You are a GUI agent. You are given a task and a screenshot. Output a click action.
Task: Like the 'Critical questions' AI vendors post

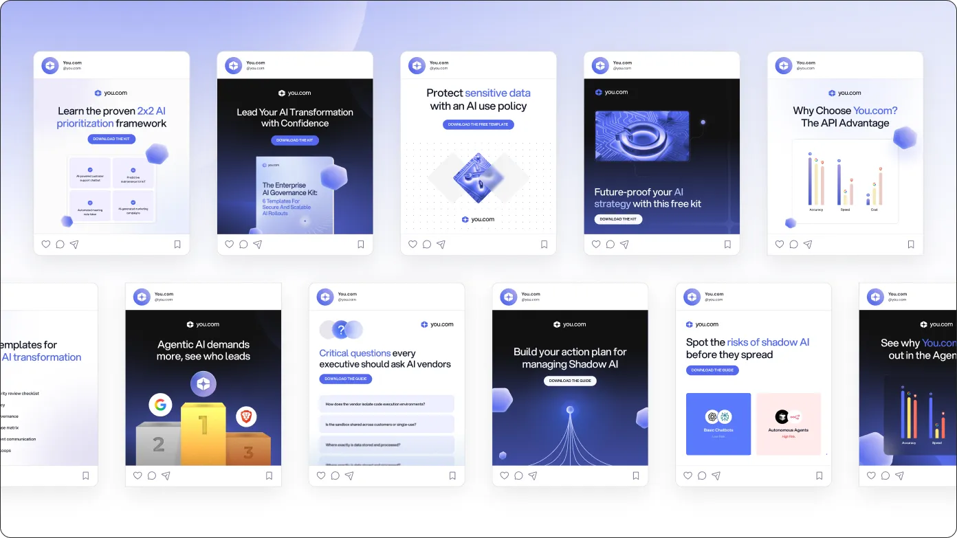pos(321,475)
